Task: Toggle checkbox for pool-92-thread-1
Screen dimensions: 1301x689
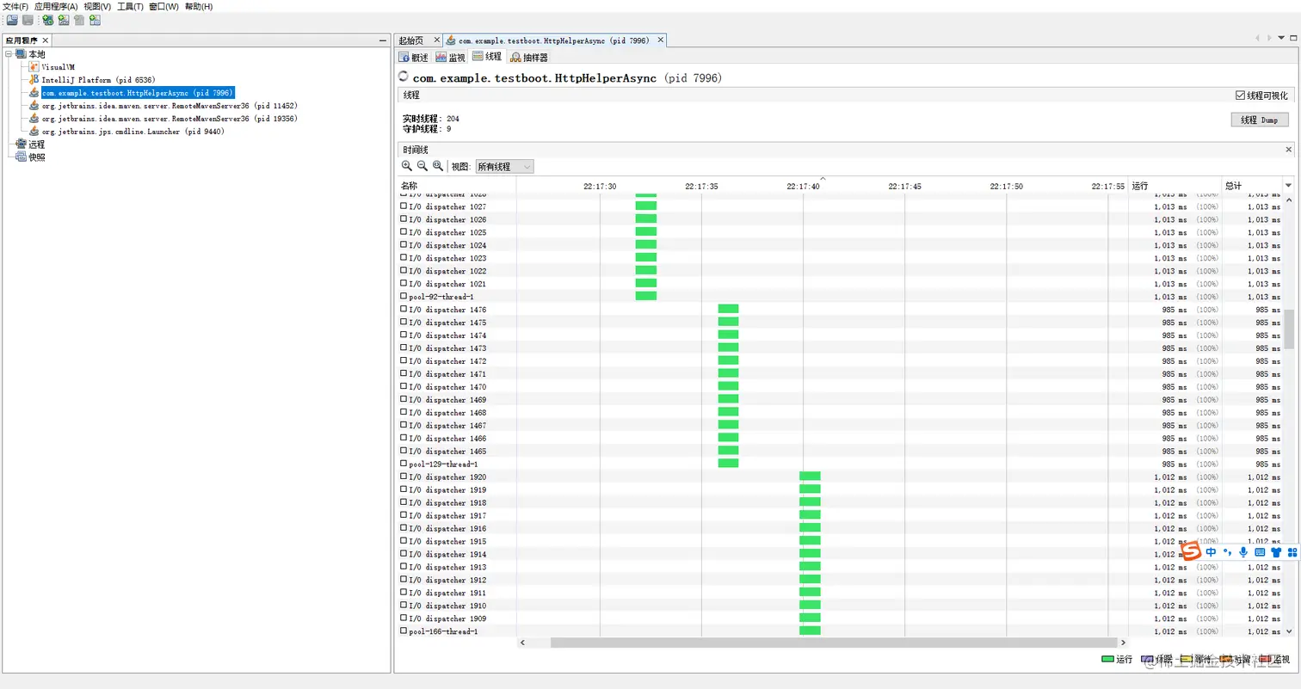Action: 404,297
